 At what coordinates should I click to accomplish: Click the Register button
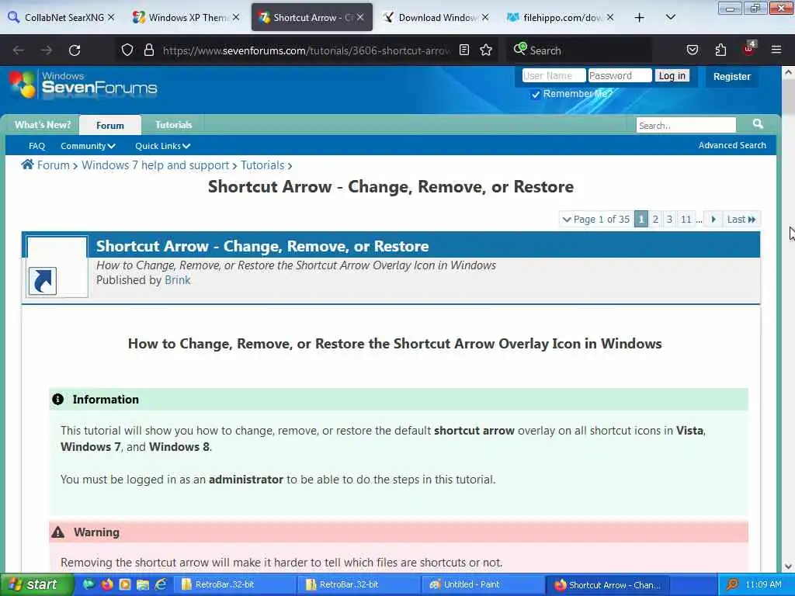(x=731, y=77)
